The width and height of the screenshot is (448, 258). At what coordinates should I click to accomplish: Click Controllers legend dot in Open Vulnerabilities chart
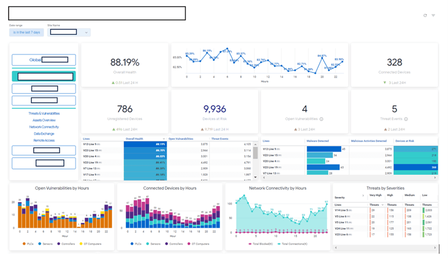(x=58, y=244)
